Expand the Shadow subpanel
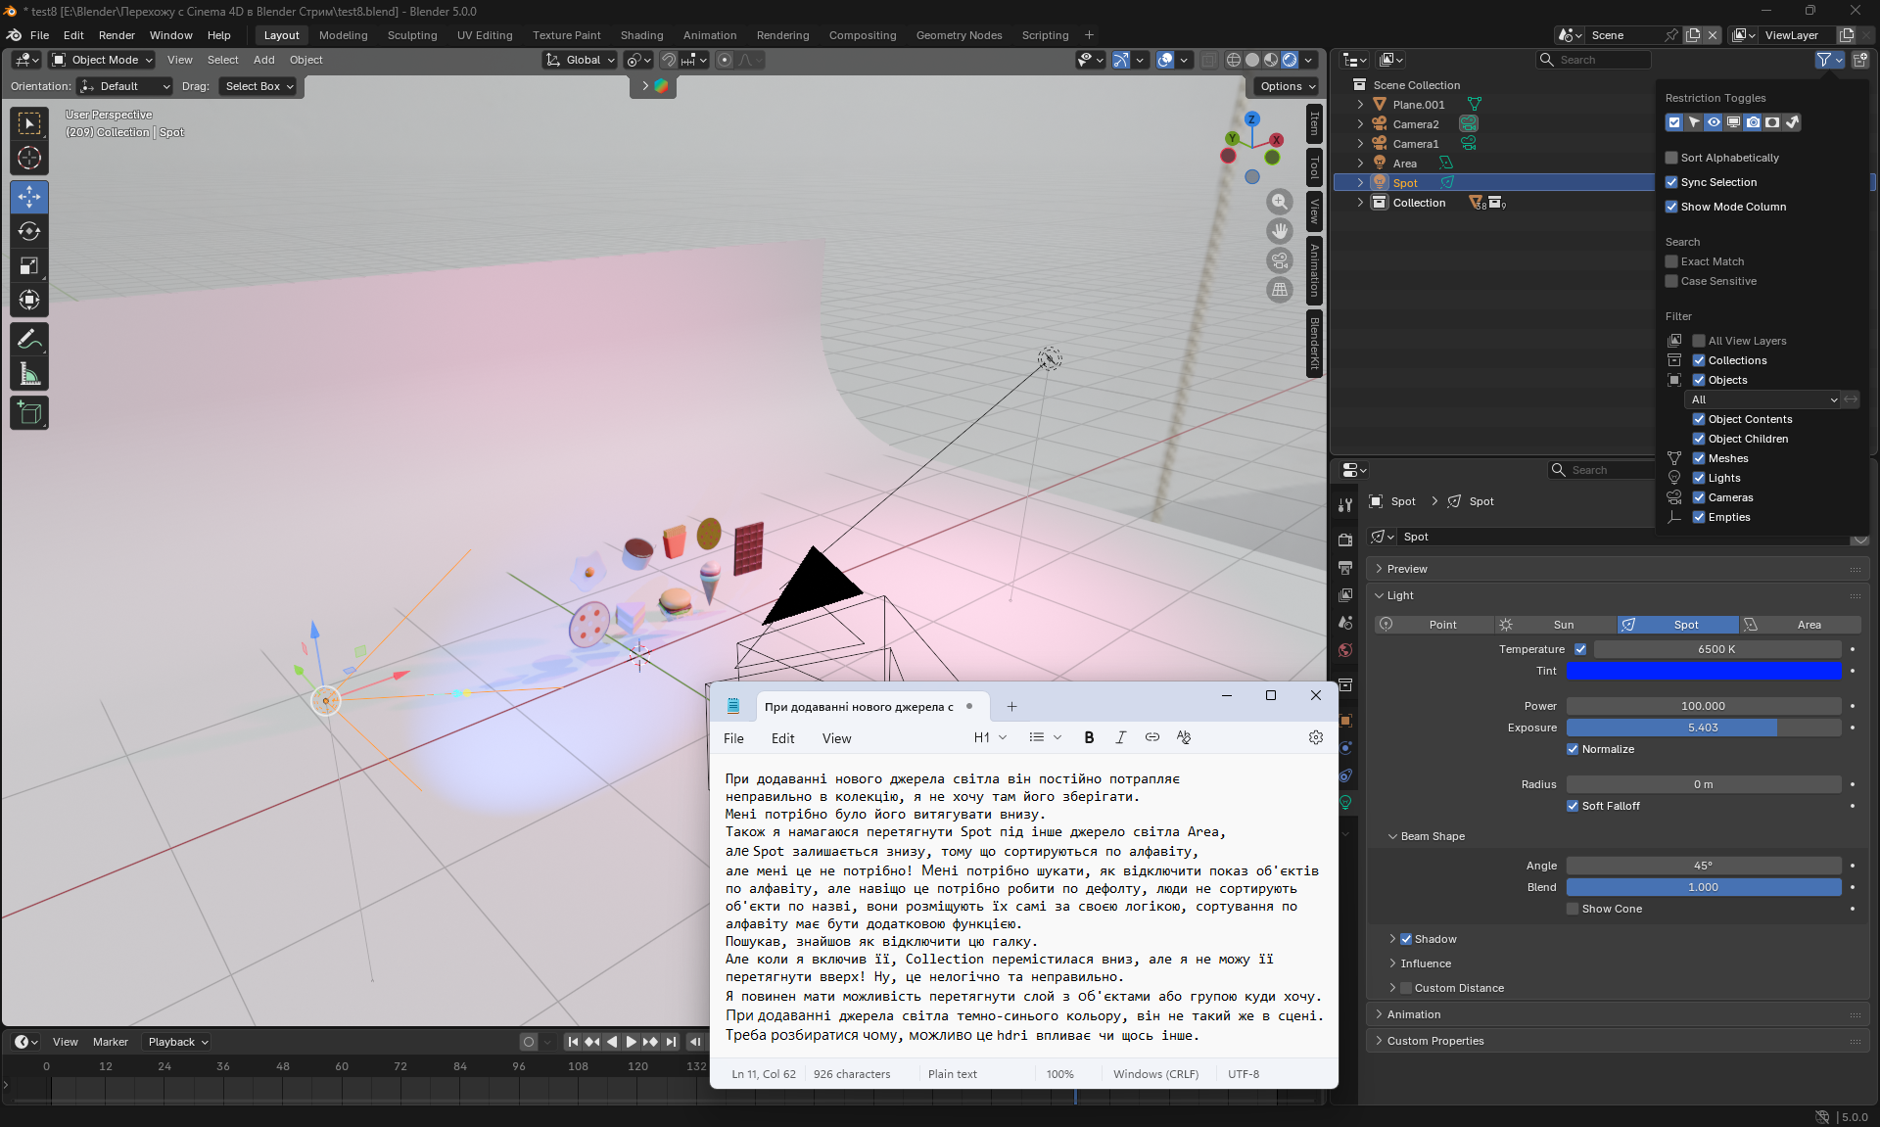Image resolution: width=1880 pixels, height=1127 pixels. [1392, 939]
